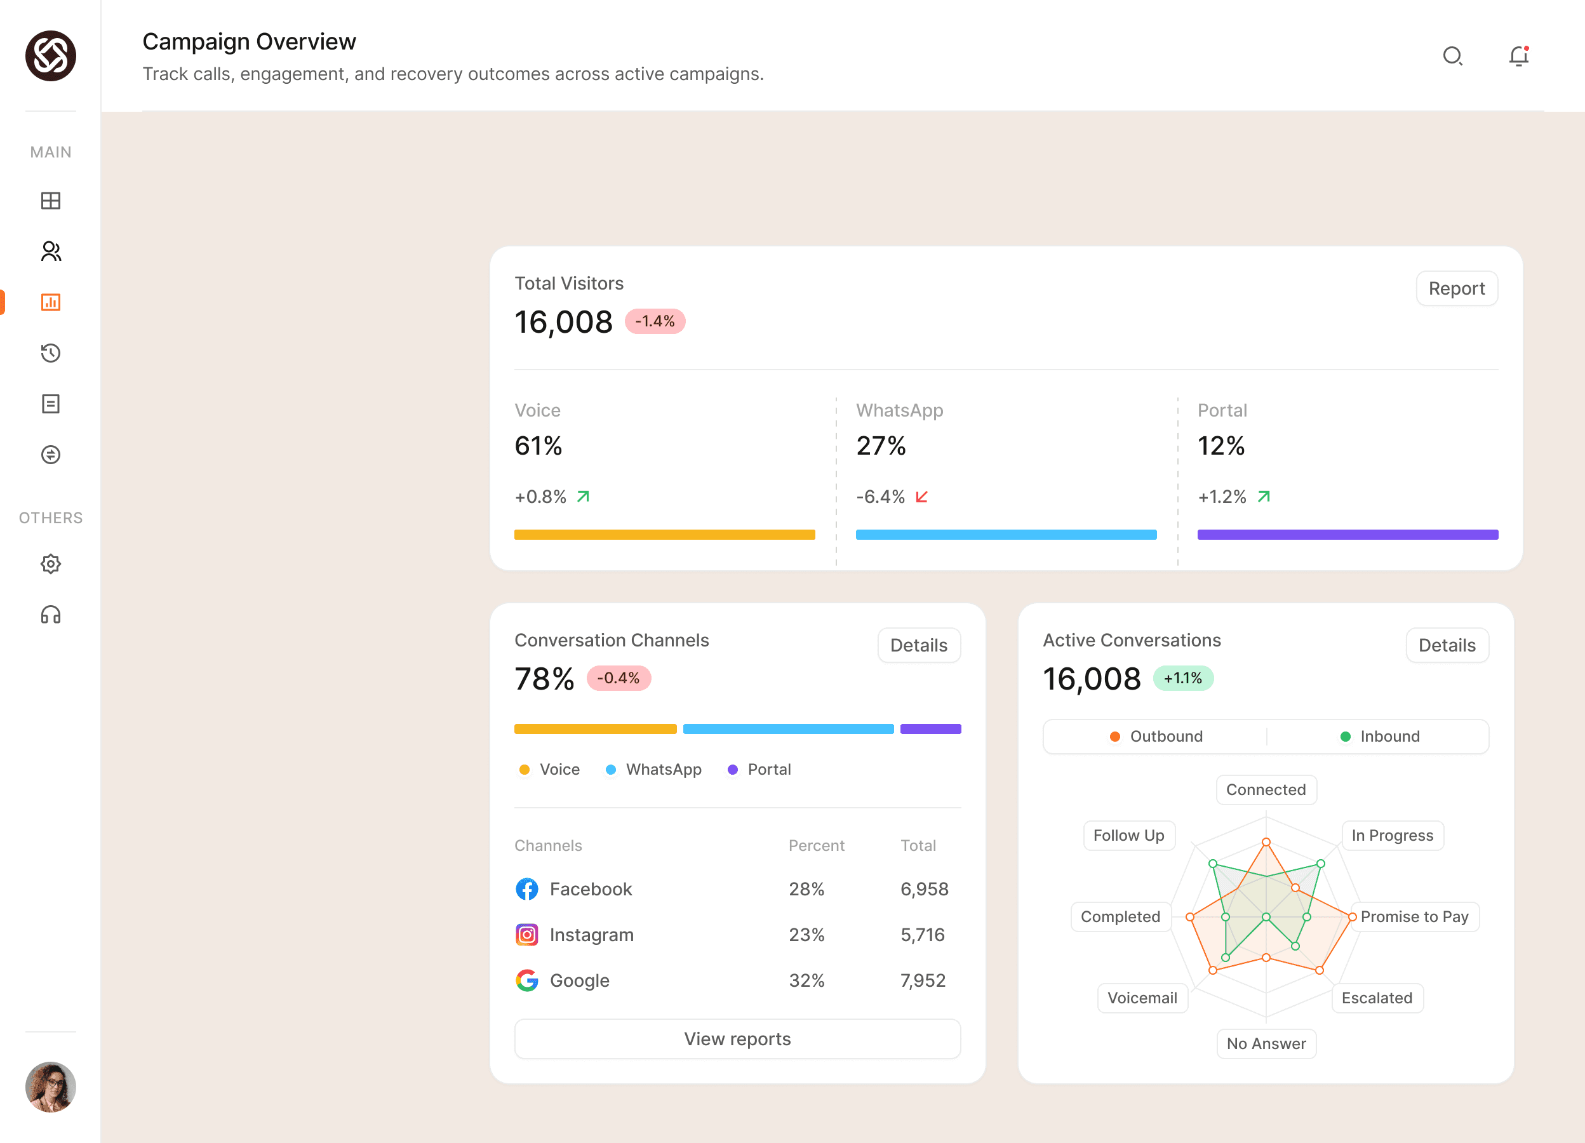
Task: Open the notifications bell icon
Action: pyautogui.click(x=1518, y=56)
